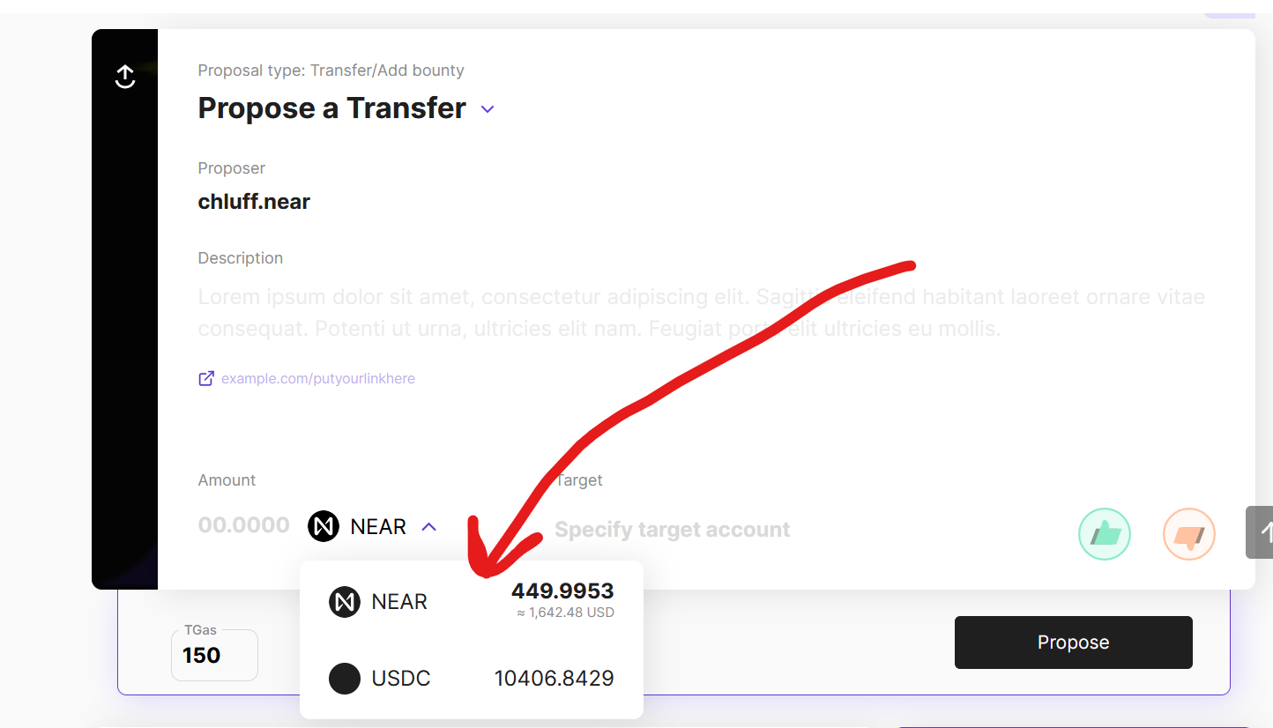Click the upload icon on the black sidebar

click(124, 77)
